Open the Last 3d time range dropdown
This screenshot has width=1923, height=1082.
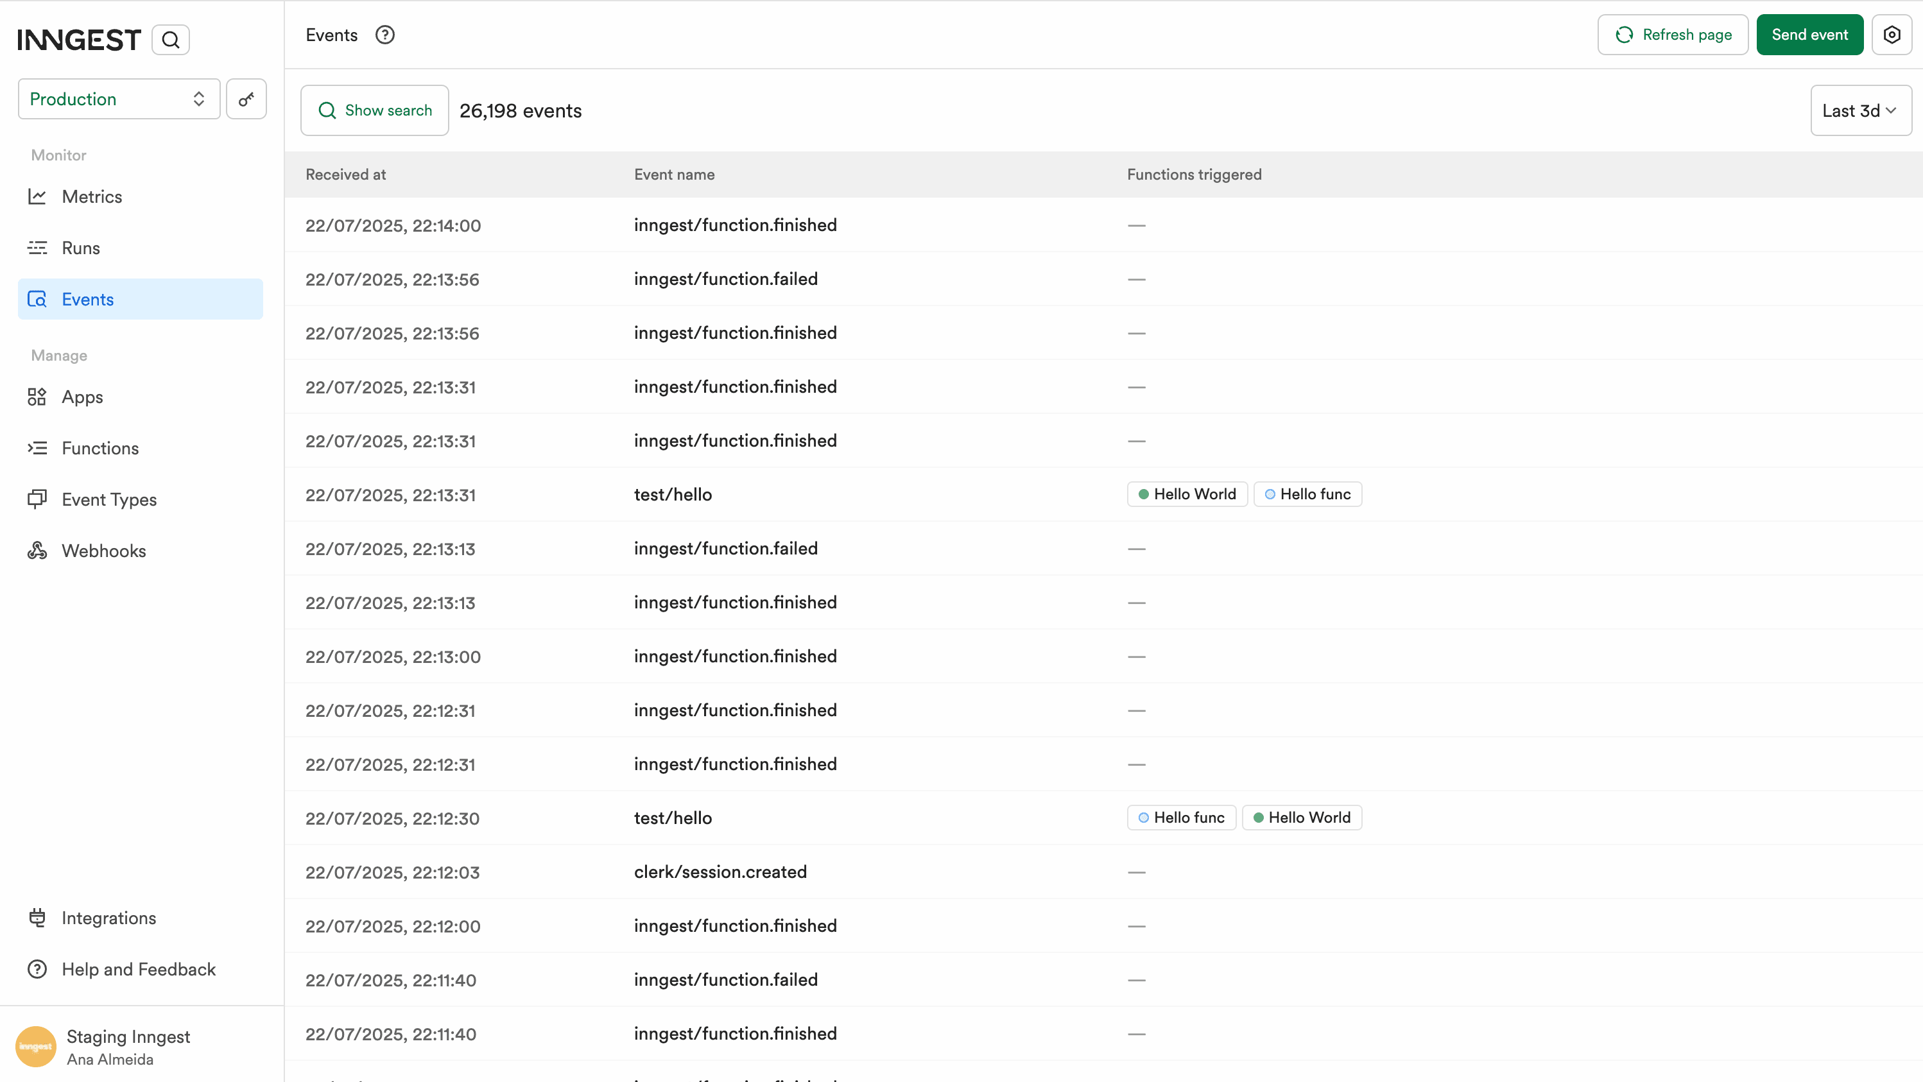(1859, 110)
